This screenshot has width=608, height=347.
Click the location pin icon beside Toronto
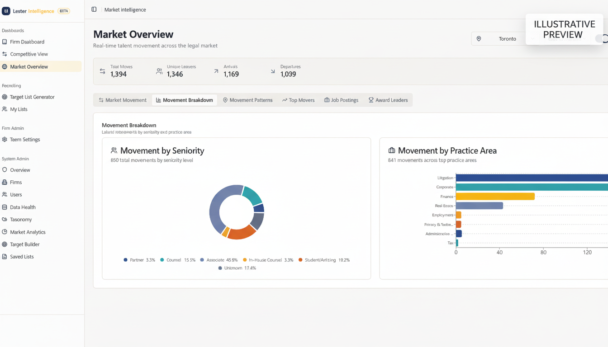[x=479, y=39]
